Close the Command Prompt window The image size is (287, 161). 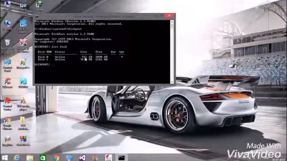170,16
